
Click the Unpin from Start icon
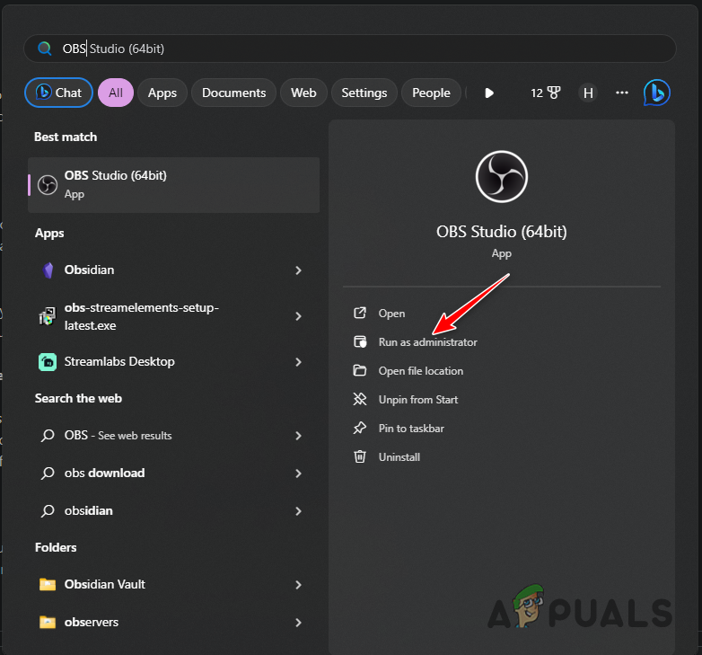360,399
